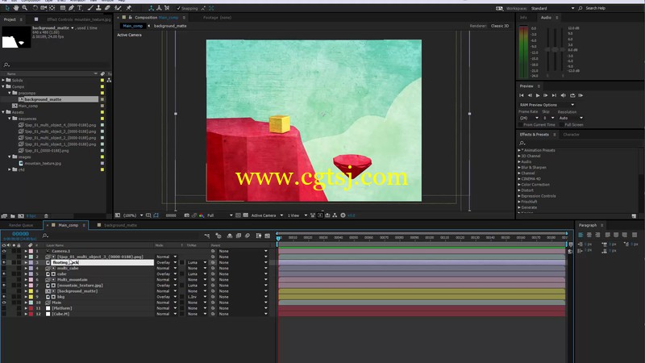Screen dimensions: 645x363
Task: Click the Graph Editor icon in timeline
Action: 268,236
